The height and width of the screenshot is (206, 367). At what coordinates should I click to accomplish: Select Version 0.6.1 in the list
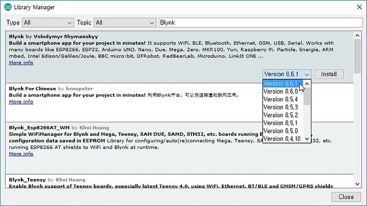click(x=283, y=83)
